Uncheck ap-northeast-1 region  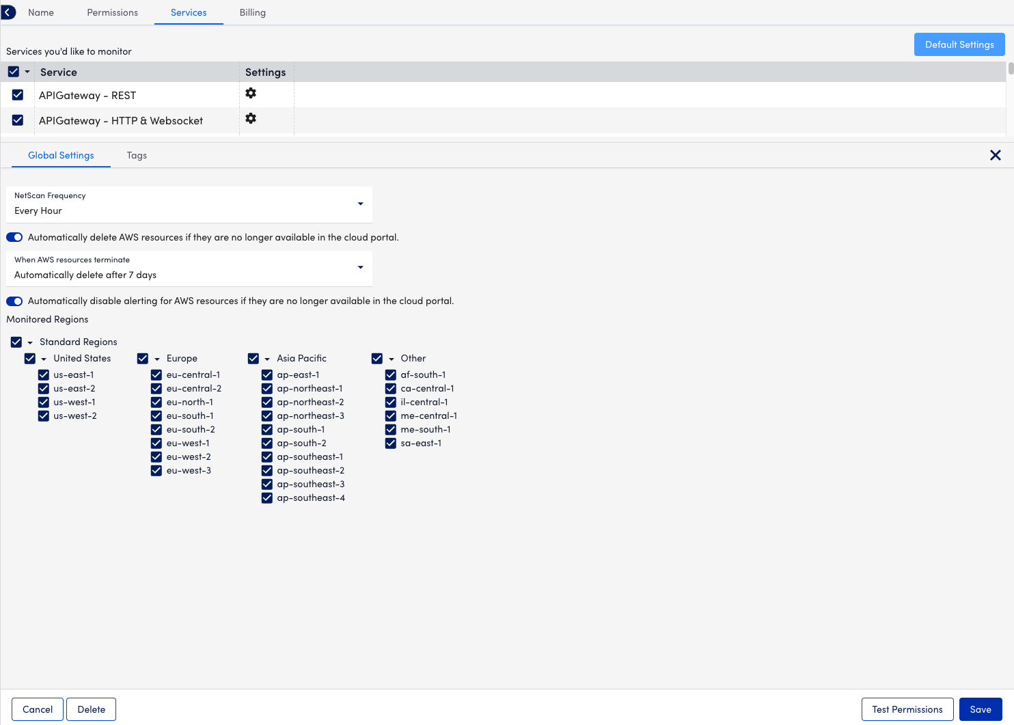click(267, 388)
